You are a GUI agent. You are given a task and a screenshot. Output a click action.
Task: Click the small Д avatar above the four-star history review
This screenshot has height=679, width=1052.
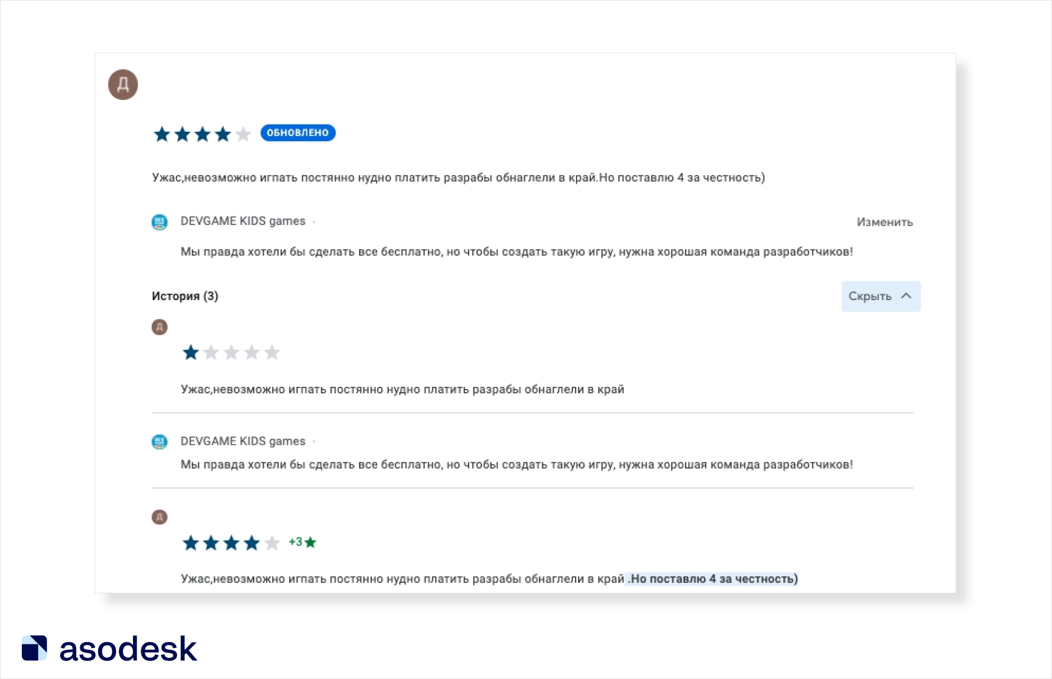click(160, 517)
